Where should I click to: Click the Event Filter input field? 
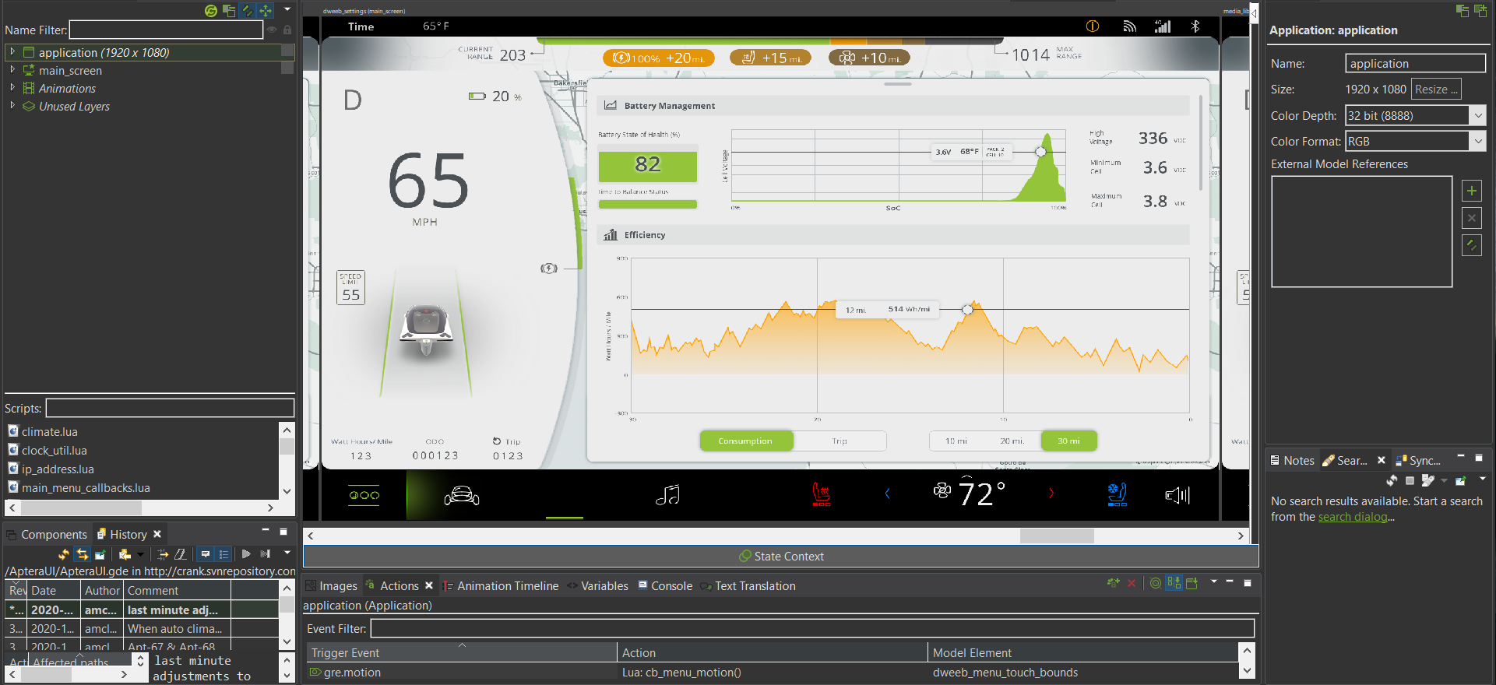(812, 628)
